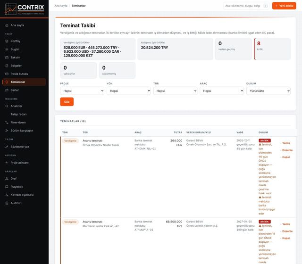This screenshot has width=302, height=264.
Task: Click the TEMİNATLAR (19) section heading
Action: [73, 121]
